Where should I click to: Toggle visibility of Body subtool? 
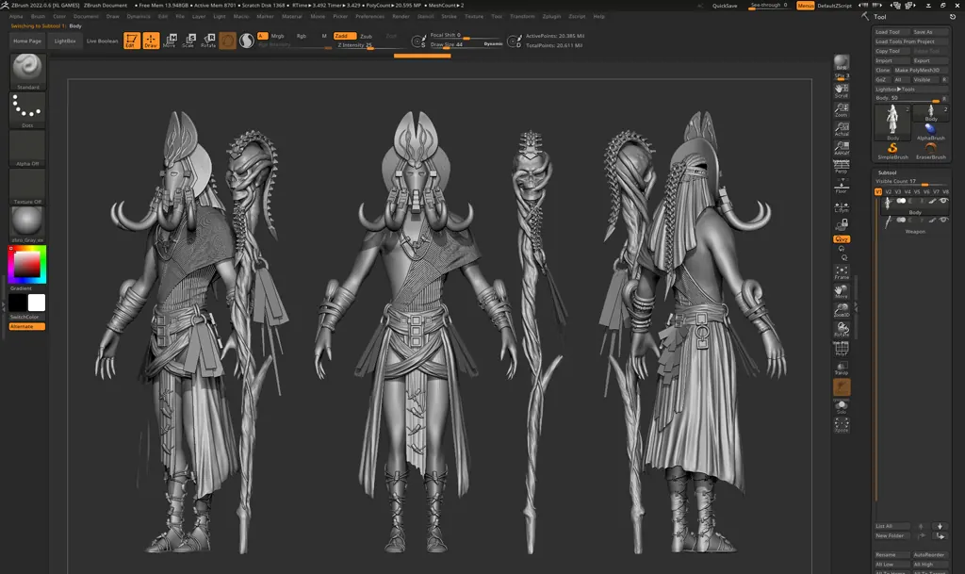[x=943, y=201]
